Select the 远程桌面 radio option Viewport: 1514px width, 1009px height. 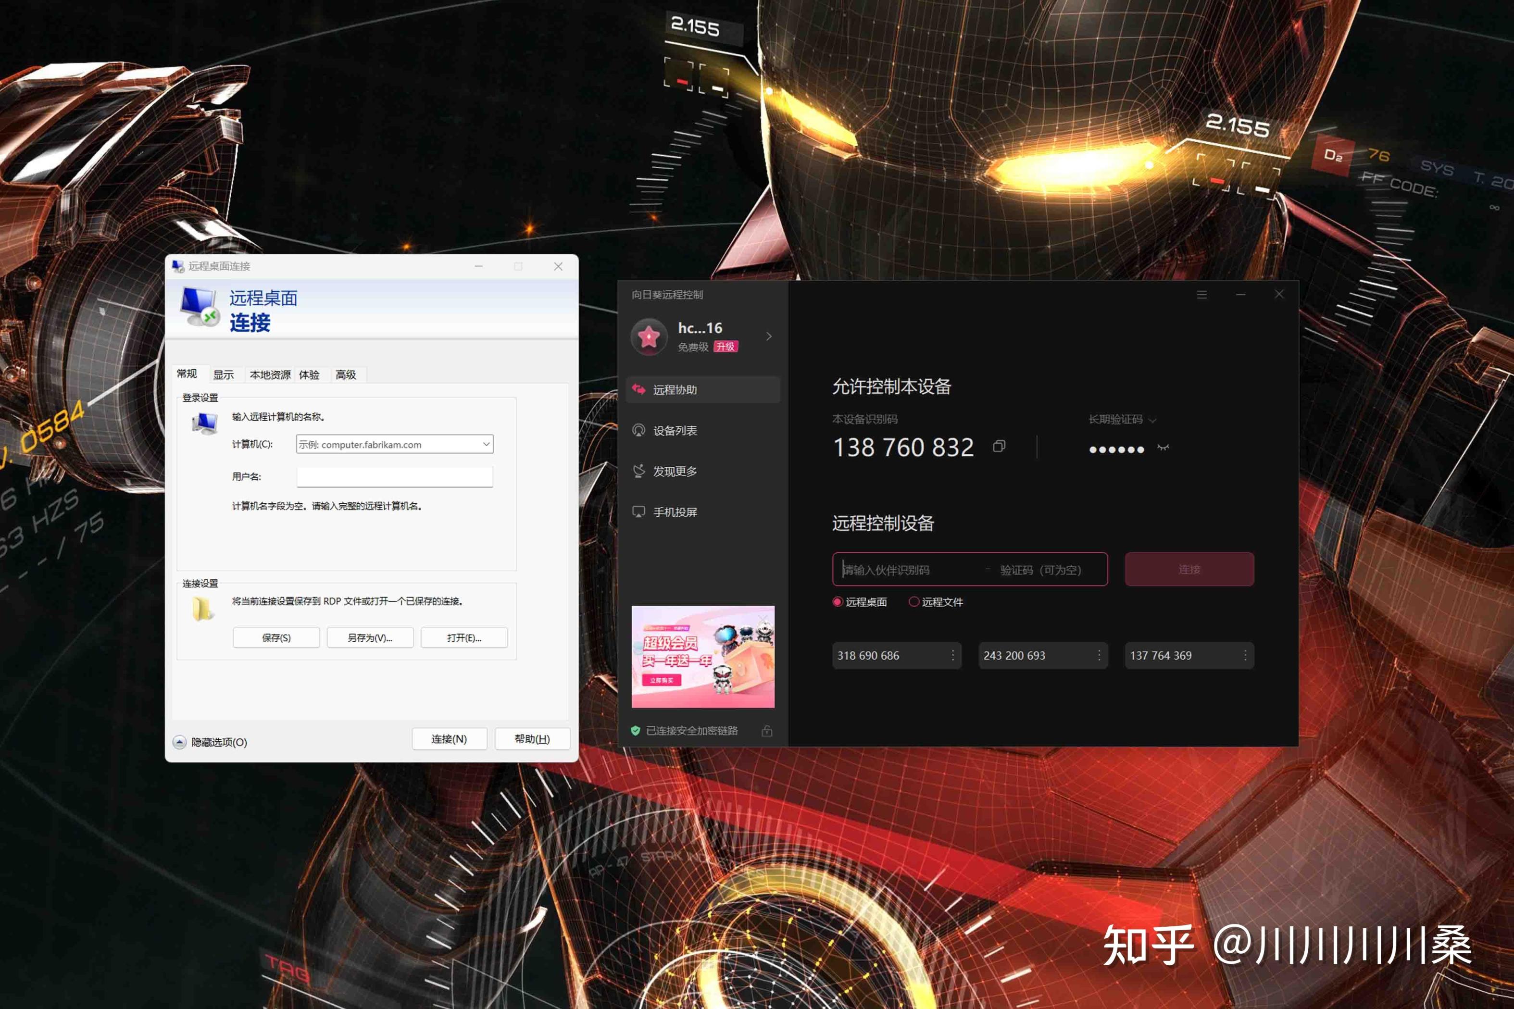pyautogui.click(x=838, y=602)
